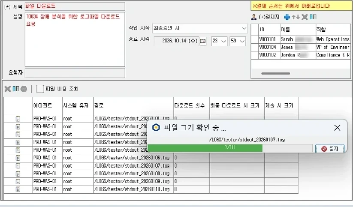Click the 다운로드 횟수 column header
The image size is (353, 207).
[x=192, y=106]
